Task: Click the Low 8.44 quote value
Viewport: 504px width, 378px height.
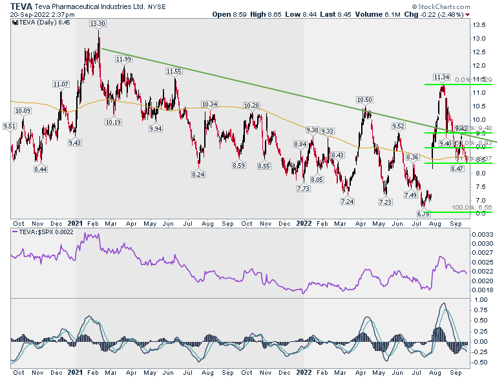Action: pos(300,14)
